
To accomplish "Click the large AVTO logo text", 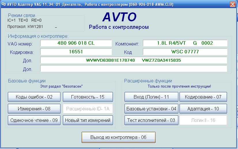I will tap(120, 17).
